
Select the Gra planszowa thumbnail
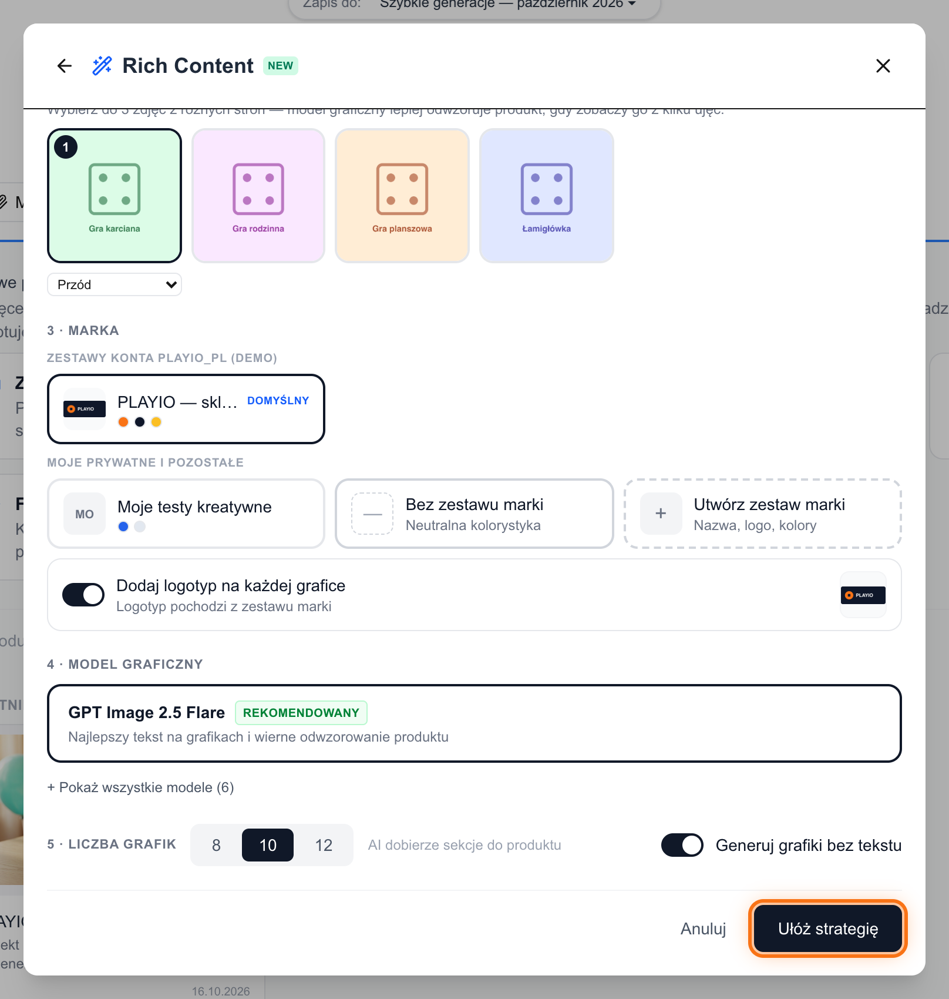[402, 196]
